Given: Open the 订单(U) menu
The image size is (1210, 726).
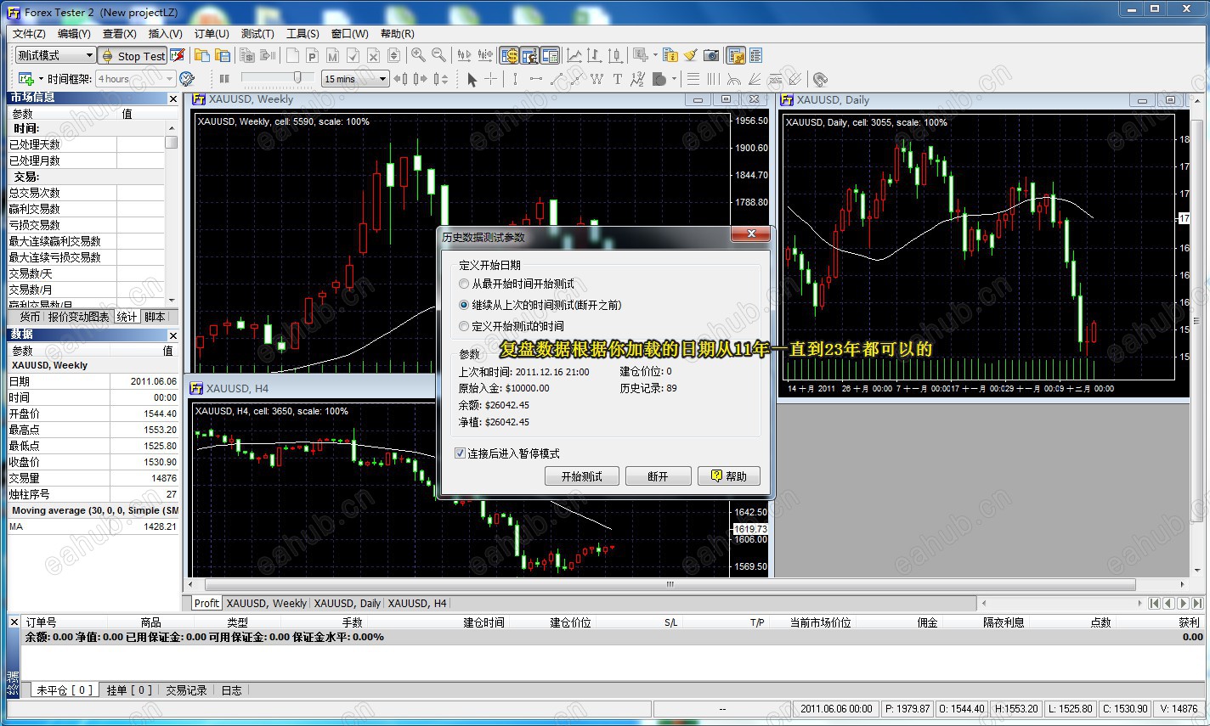Looking at the screenshot, I should (212, 34).
